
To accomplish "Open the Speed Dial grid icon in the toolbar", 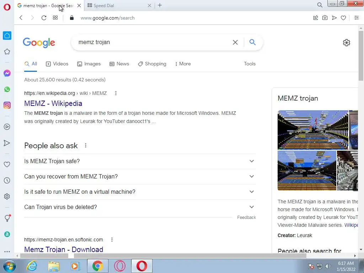I will point(55,18).
